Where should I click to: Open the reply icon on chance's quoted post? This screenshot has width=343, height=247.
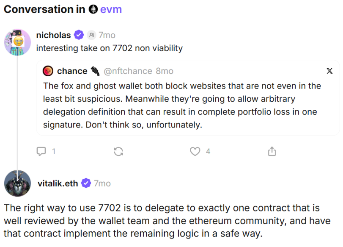pyautogui.click(x=41, y=151)
